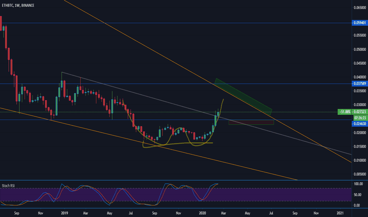The image size is (368, 217).
Task: Click the current price label 0.027323
Action: click(x=360, y=112)
